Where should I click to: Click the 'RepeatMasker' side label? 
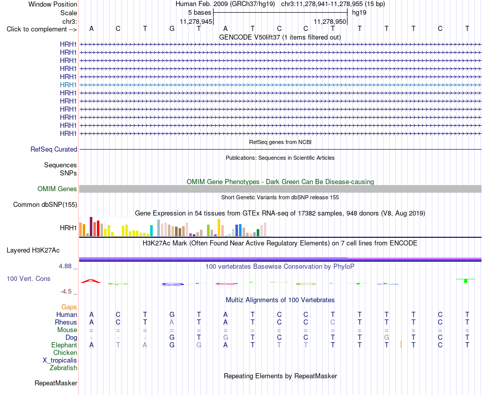56,383
